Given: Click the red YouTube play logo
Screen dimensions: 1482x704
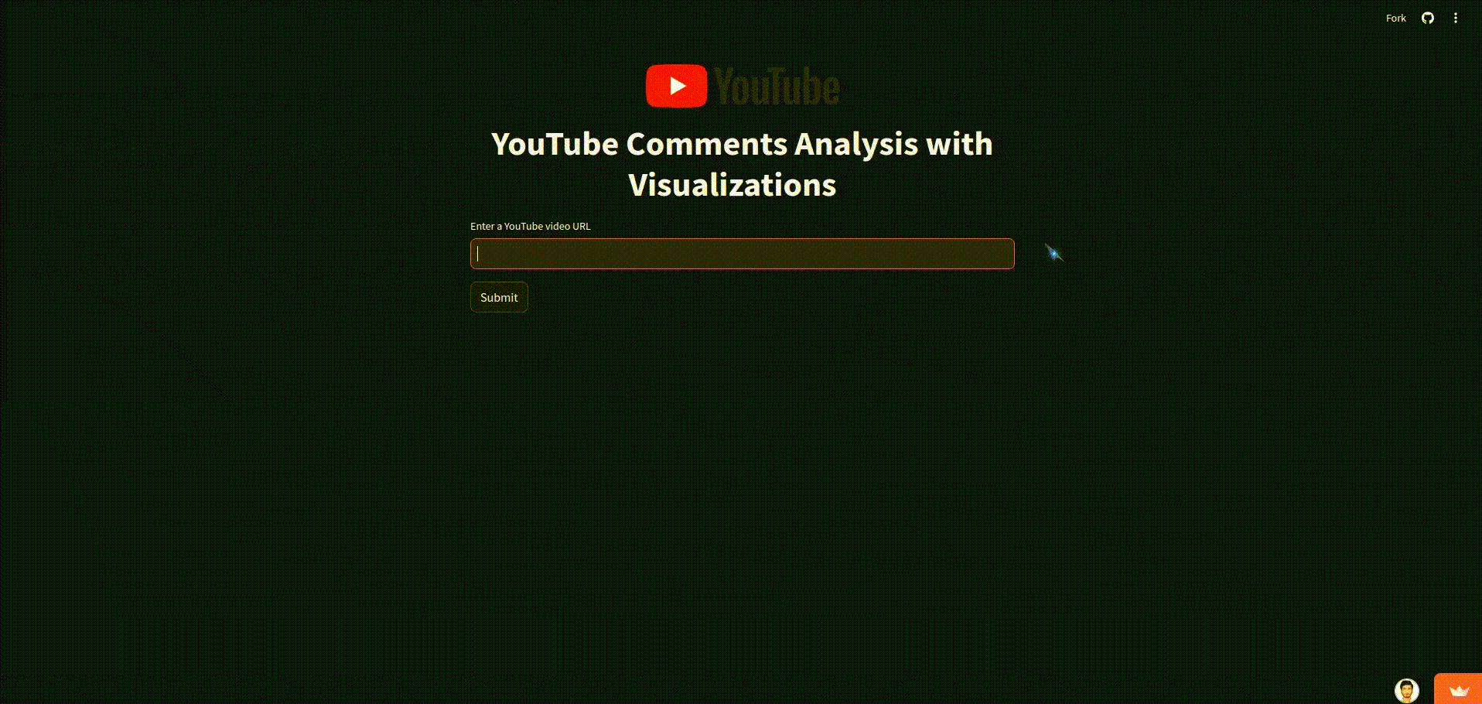Looking at the screenshot, I should click(x=677, y=86).
